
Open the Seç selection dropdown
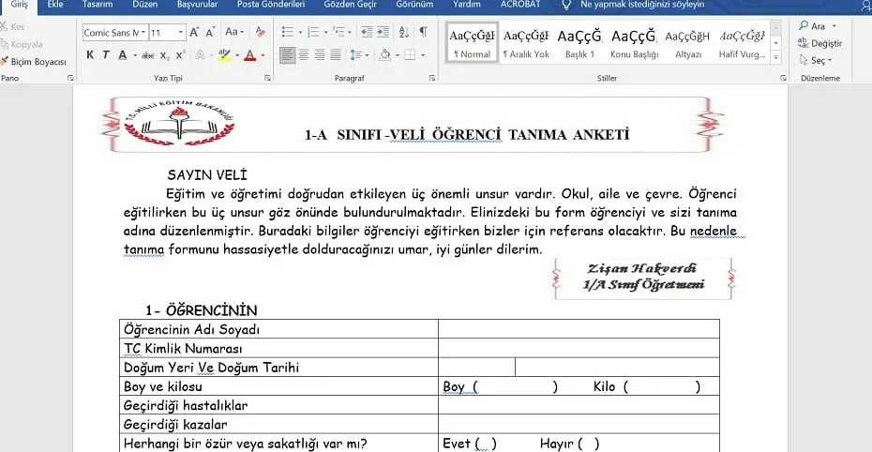(816, 60)
